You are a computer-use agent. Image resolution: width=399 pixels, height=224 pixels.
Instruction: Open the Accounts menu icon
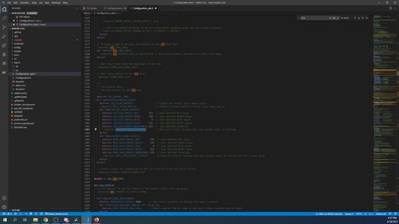click(x=4, y=198)
